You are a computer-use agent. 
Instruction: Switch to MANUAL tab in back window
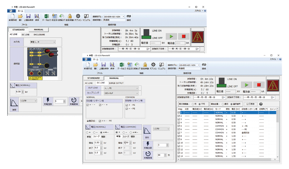[39, 30]
